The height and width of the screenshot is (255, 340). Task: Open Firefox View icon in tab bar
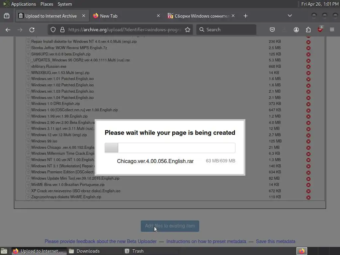(x=7, y=16)
